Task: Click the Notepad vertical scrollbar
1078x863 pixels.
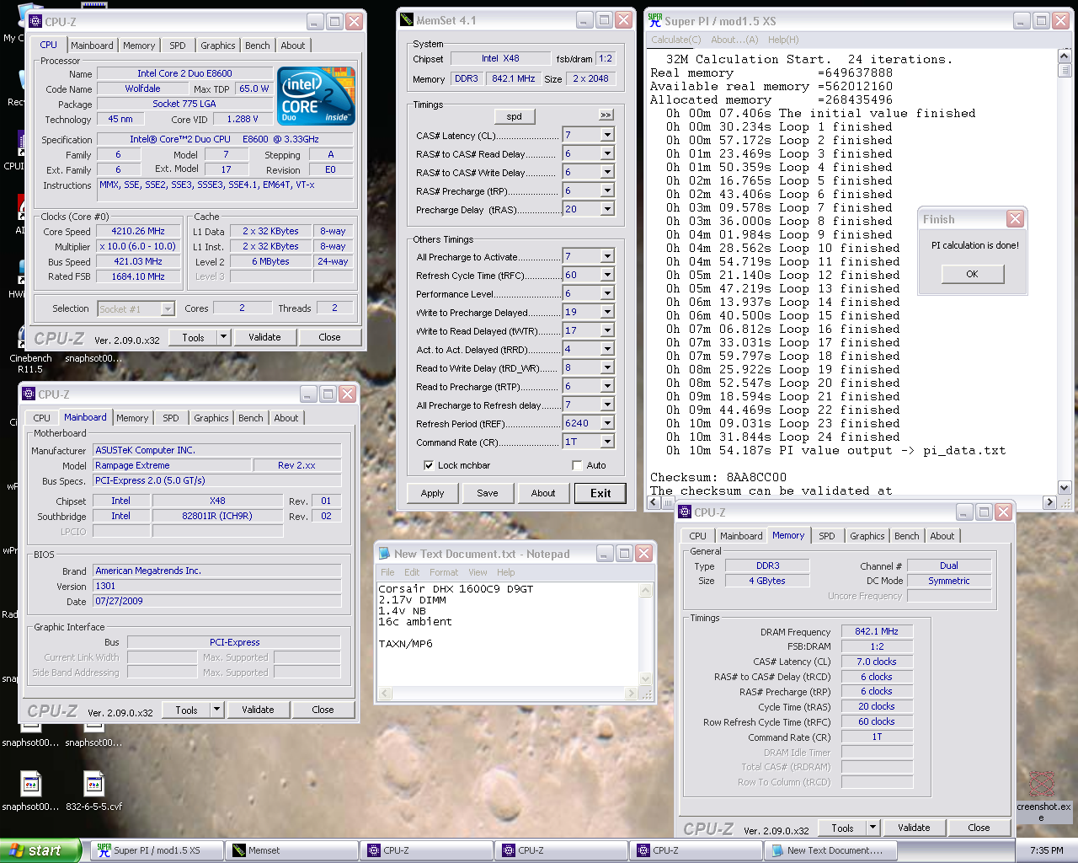Action: pyautogui.click(x=647, y=635)
